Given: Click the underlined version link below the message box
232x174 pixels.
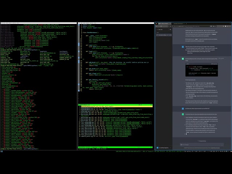Looking at the screenshot, I should tap(215, 148).
